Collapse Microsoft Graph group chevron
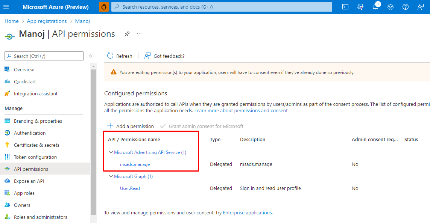The image size is (430, 223). (111, 176)
